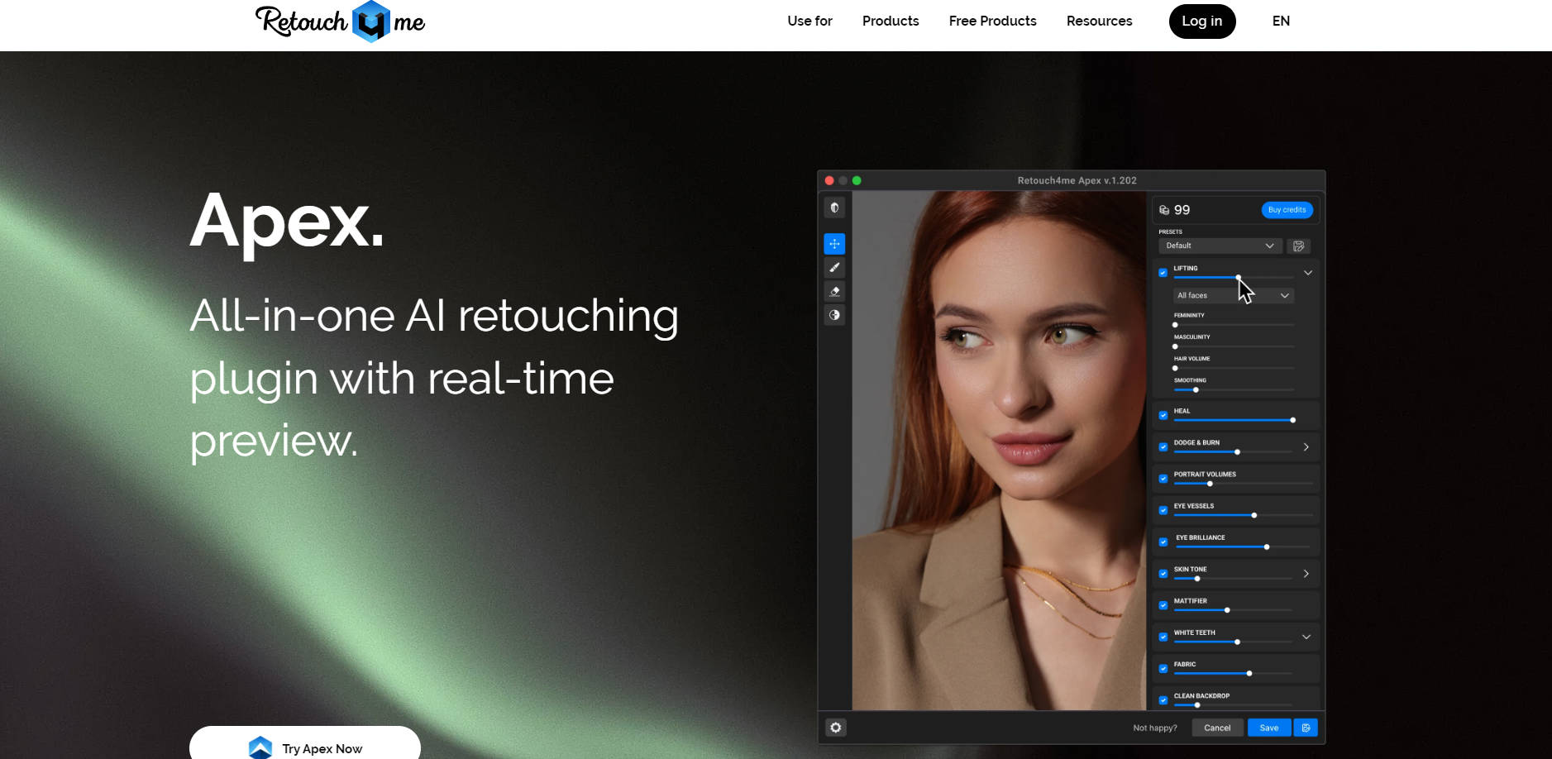Click the split-view compare icon in the sidebar
The width and height of the screenshot is (1552, 759).
835,315
